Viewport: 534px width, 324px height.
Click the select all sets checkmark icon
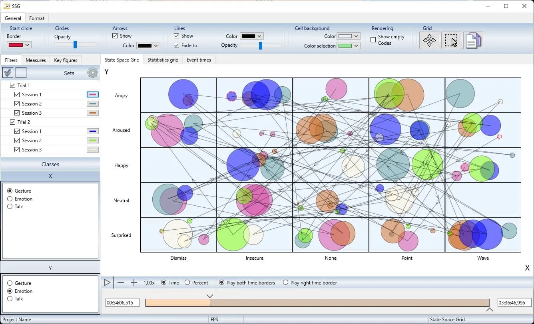pos(7,72)
